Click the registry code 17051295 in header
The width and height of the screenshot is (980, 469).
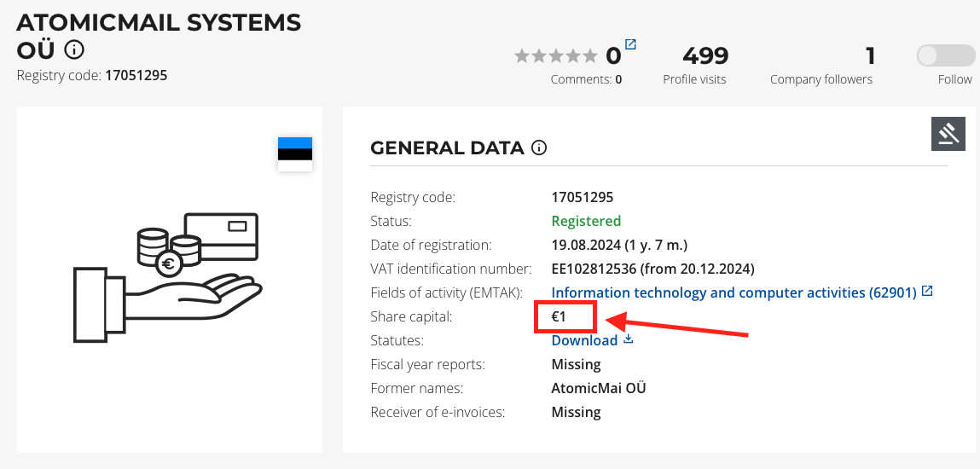136,75
